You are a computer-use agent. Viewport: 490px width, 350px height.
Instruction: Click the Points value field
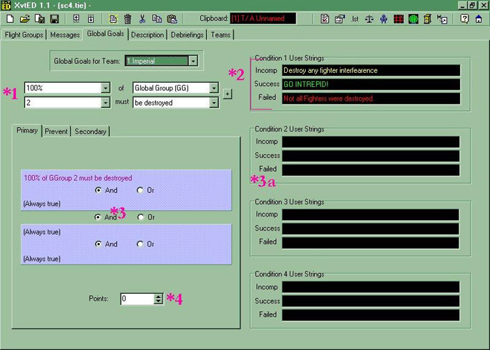[138, 299]
